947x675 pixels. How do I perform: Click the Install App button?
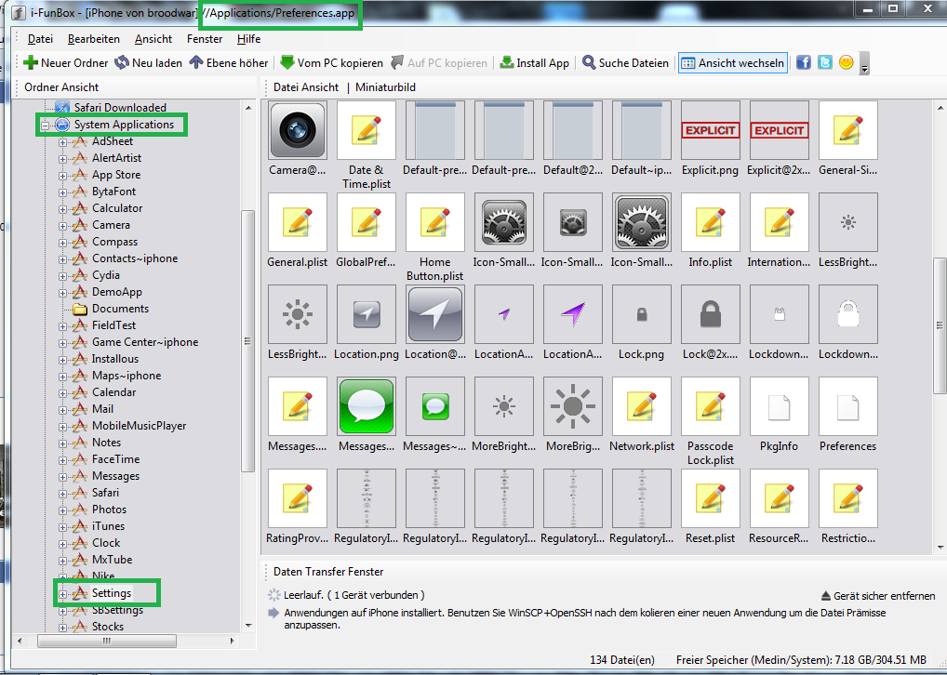[535, 63]
